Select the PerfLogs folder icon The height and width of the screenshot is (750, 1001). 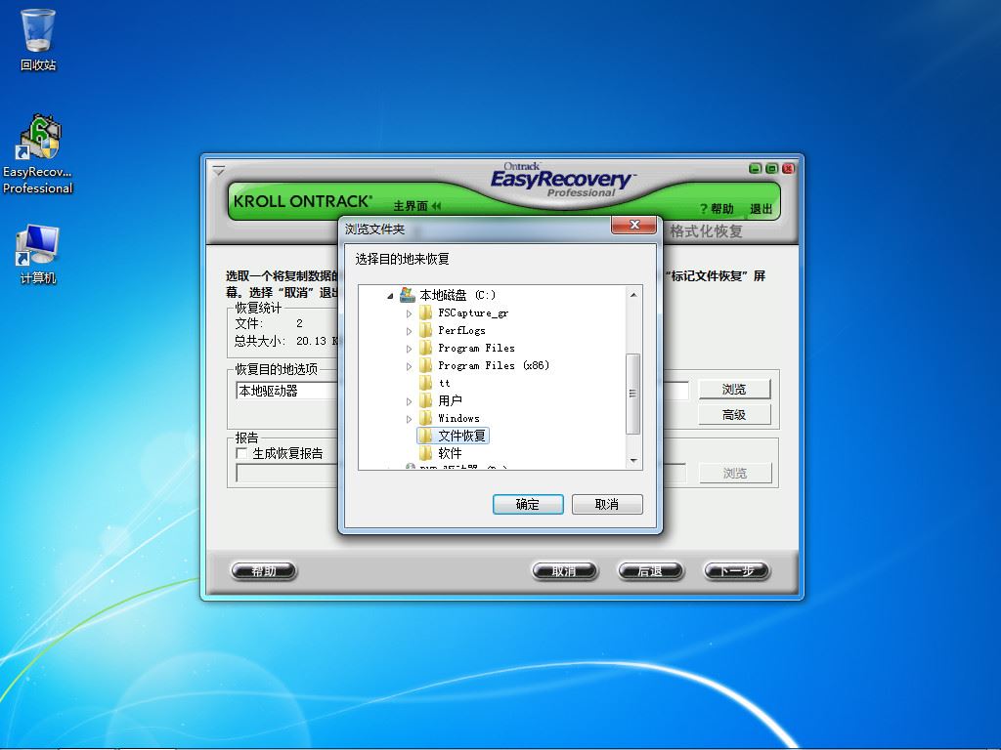(425, 330)
